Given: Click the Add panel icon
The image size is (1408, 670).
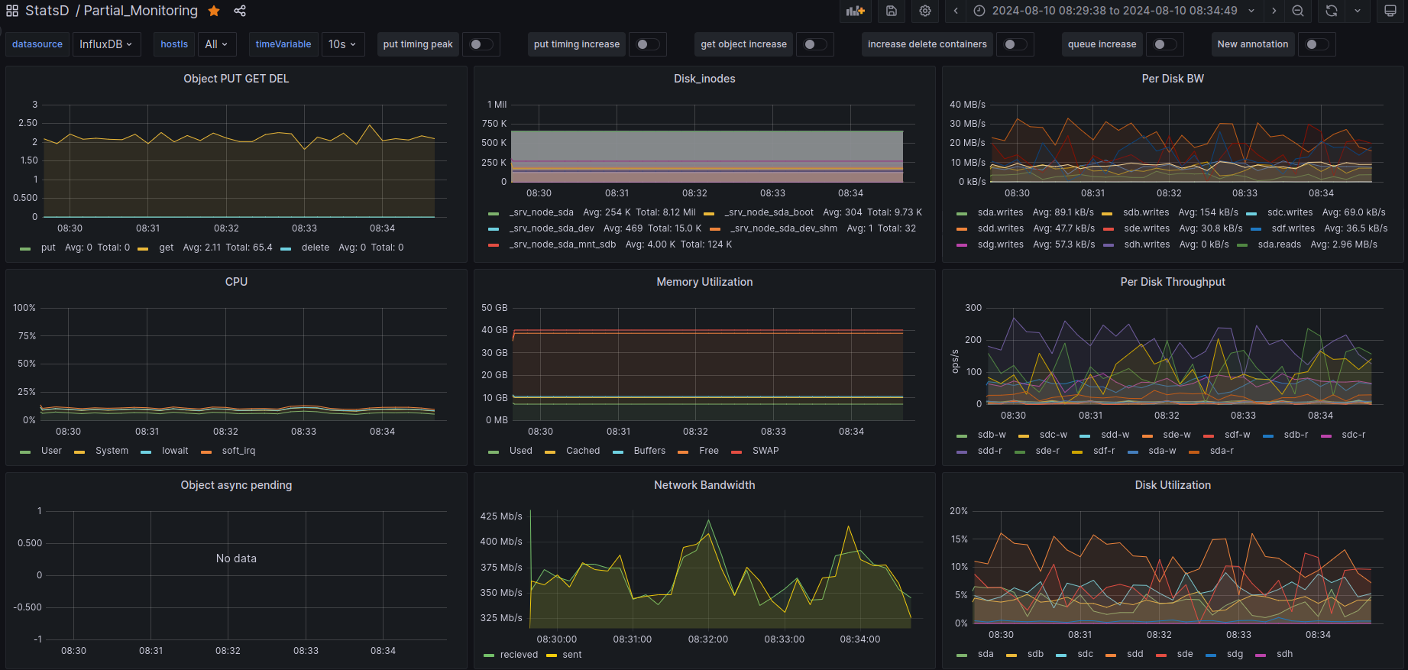Looking at the screenshot, I should pyautogui.click(x=856, y=11).
